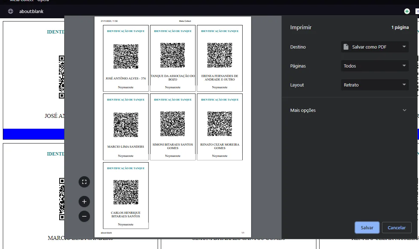
Task: Open the Layout dropdown set to Retrato
Action: 375,85
